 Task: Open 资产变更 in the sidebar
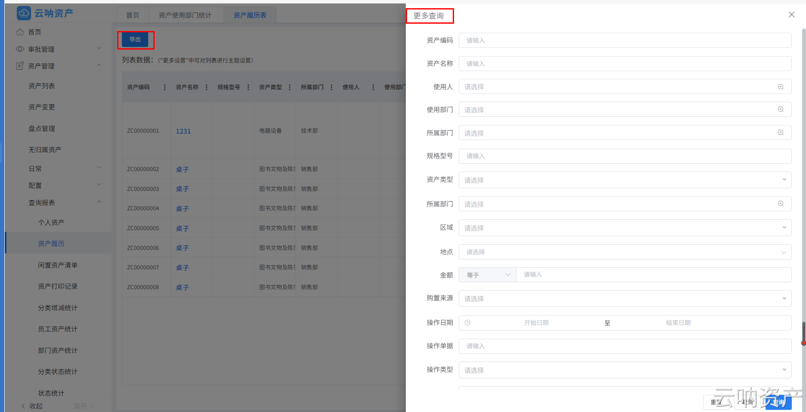click(x=42, y=107)
